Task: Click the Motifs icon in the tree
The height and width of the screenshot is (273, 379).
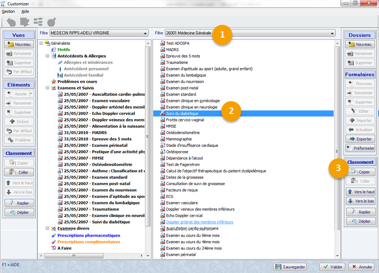Action: [x=53, y=49]
